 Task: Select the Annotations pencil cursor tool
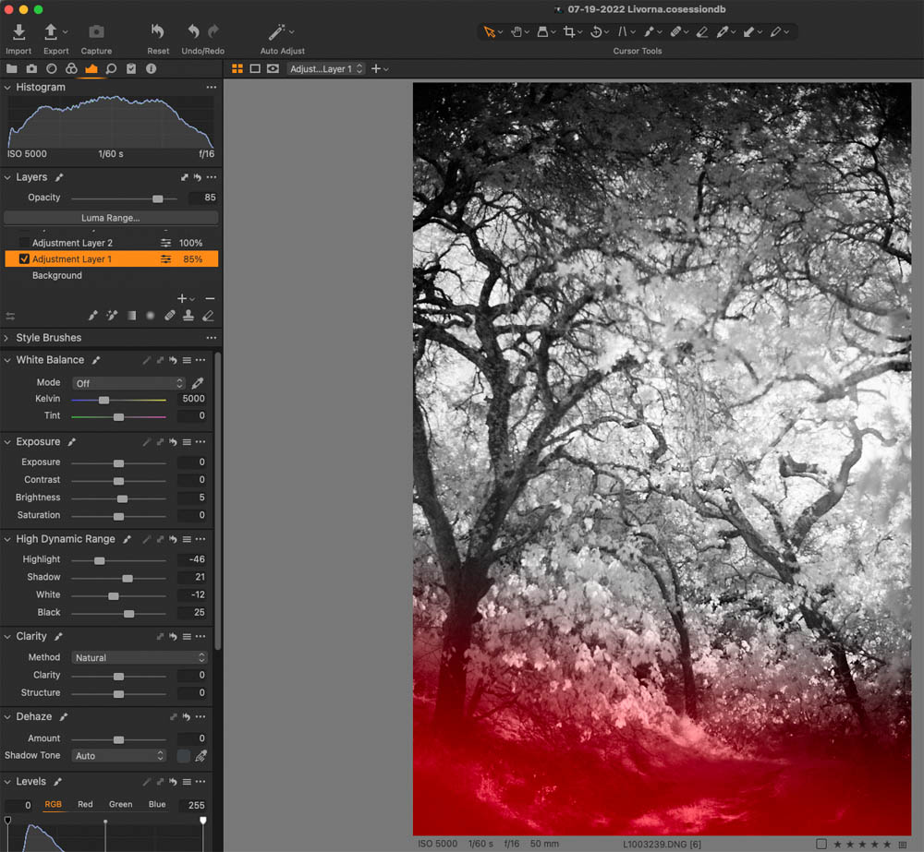tap(776, 31)
